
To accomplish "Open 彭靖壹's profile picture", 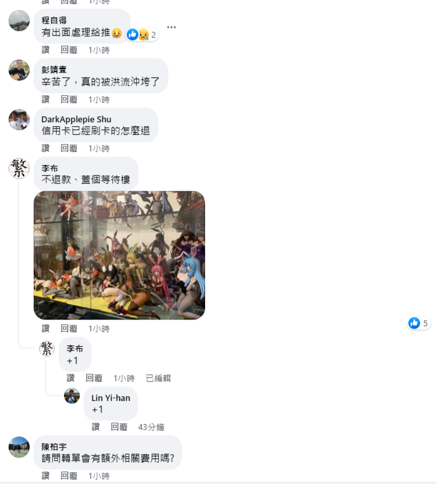I will pos(19,70).
